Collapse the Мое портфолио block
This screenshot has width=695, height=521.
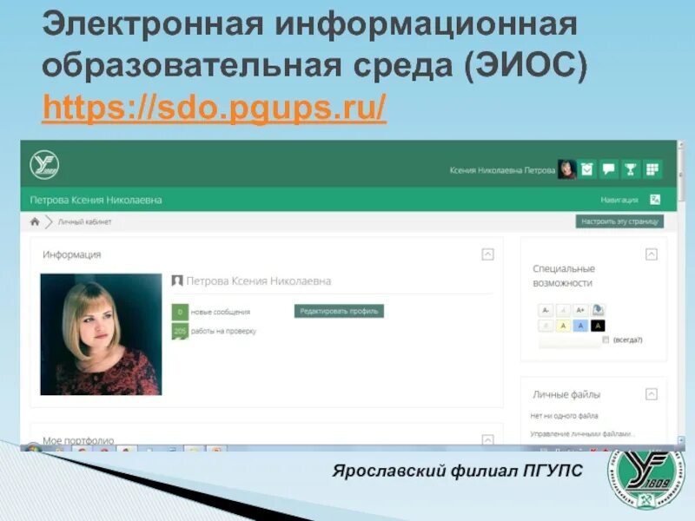click(x=487, y=439)
